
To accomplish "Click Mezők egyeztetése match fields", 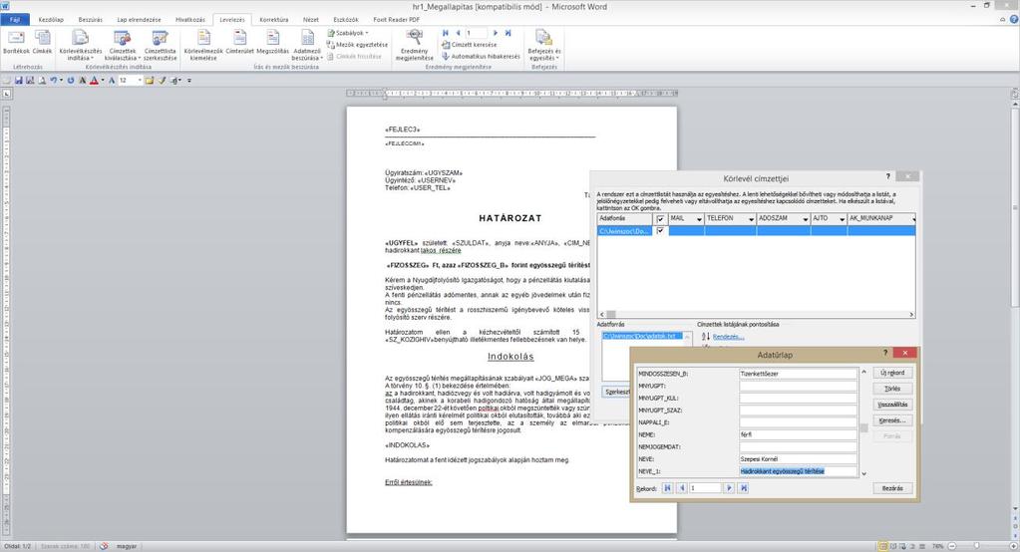I will click(x=357, y=45).
